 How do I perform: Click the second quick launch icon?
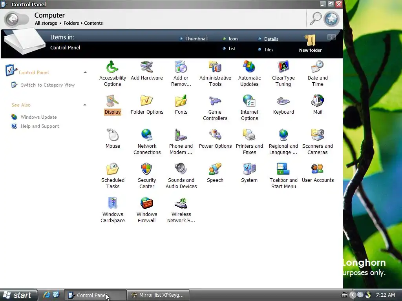coord(56,295)
